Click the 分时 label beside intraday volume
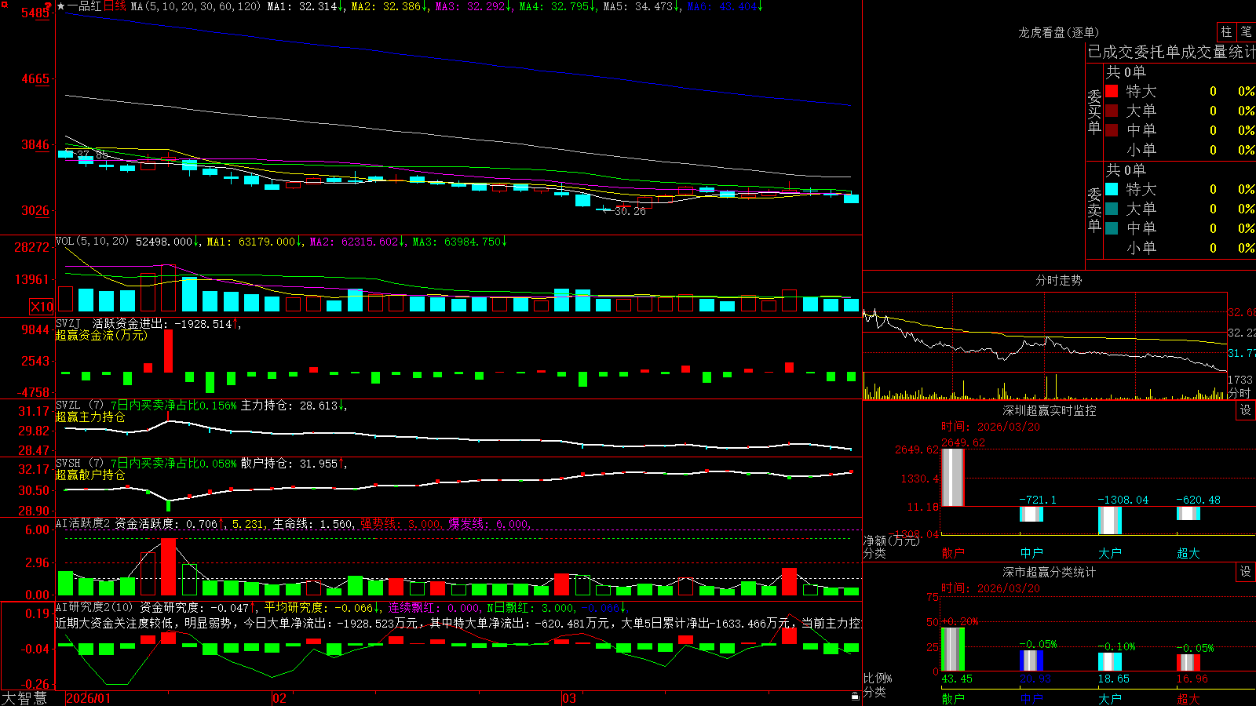 (1240, 393)
